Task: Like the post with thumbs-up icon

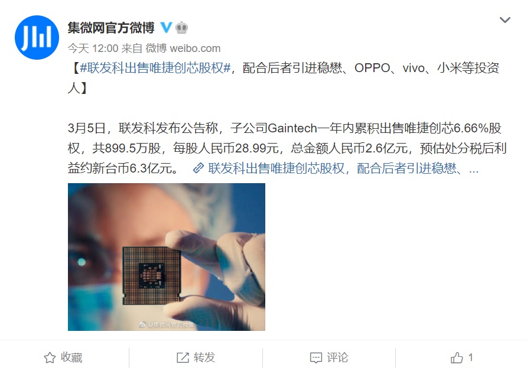Action: point(457,357)
